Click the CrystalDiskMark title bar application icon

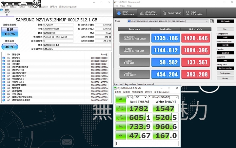(x=115, y=88)
